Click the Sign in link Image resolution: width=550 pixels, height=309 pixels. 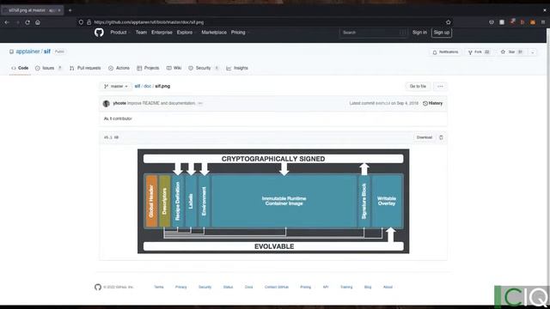(x=419, y=33)
